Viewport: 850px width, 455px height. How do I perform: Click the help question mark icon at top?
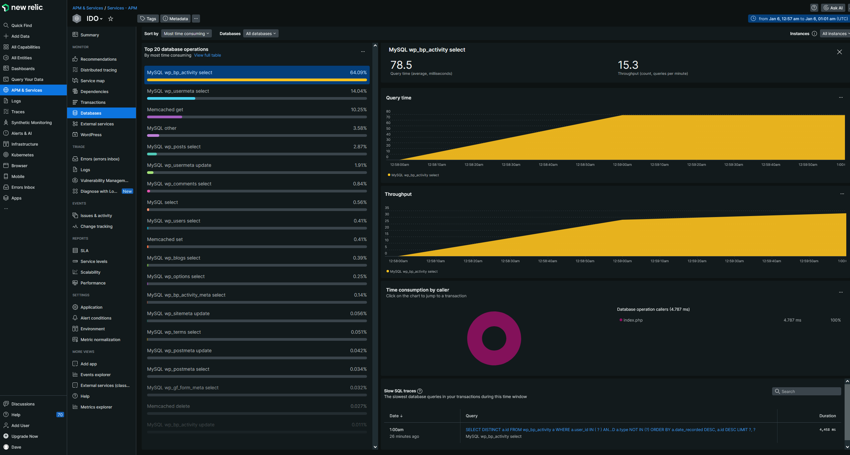pos(814,8)
